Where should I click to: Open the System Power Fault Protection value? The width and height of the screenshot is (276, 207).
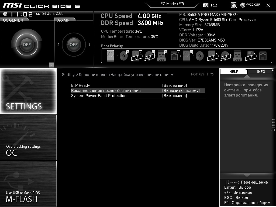(175, 96)
